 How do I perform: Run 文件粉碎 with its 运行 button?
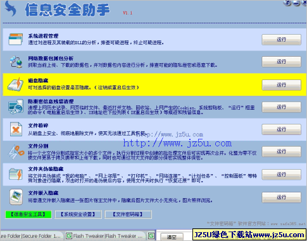[281, 129]
